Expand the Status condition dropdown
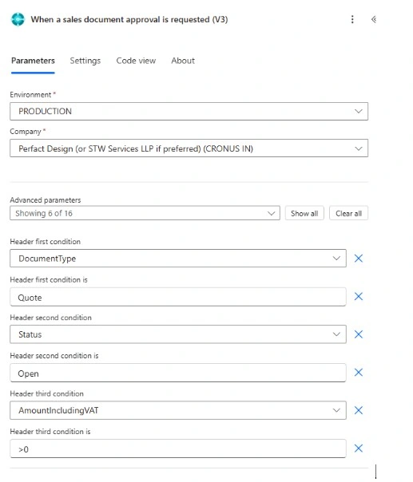Image resolution: width=413 pixels, height=482 pixels. click(178, 334)
